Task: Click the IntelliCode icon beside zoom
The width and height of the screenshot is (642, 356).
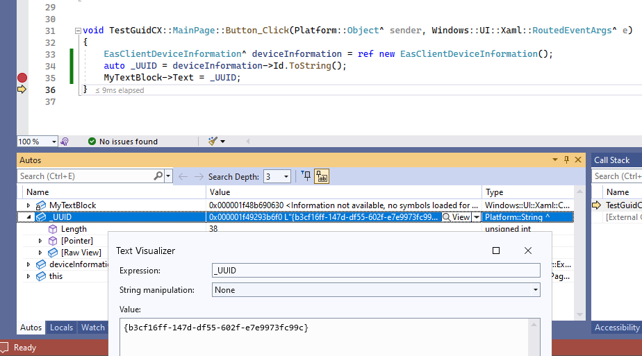Action: (x=65, y=142)
